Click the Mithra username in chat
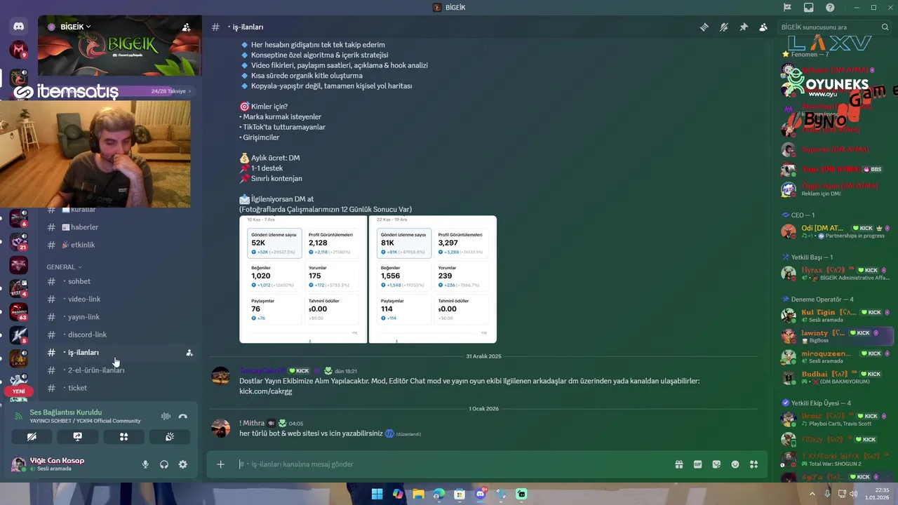 point(252,423)
